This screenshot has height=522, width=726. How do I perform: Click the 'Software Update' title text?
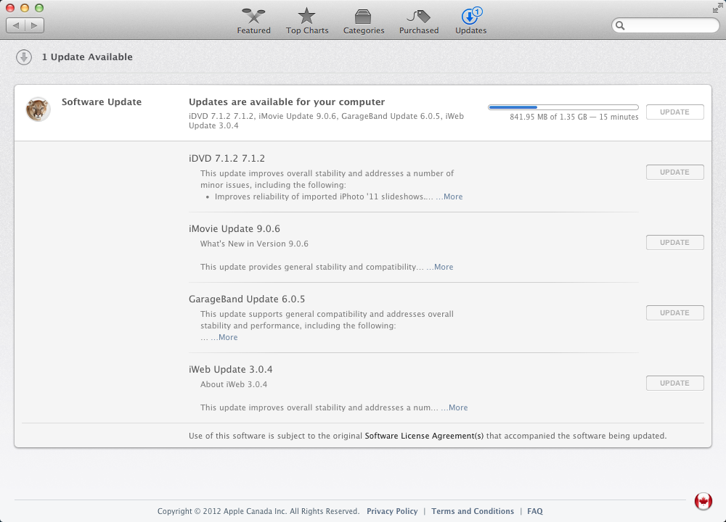(x=102, y=101)
